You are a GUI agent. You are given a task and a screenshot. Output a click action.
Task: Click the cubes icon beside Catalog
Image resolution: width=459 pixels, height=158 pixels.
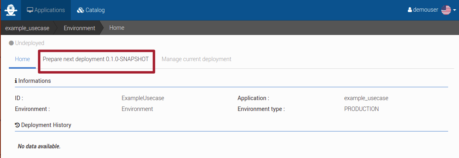[80, 10]
